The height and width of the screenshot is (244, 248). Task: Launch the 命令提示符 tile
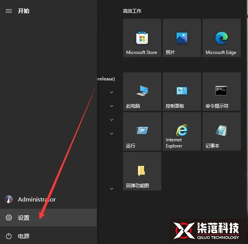[x=221, y=92]
